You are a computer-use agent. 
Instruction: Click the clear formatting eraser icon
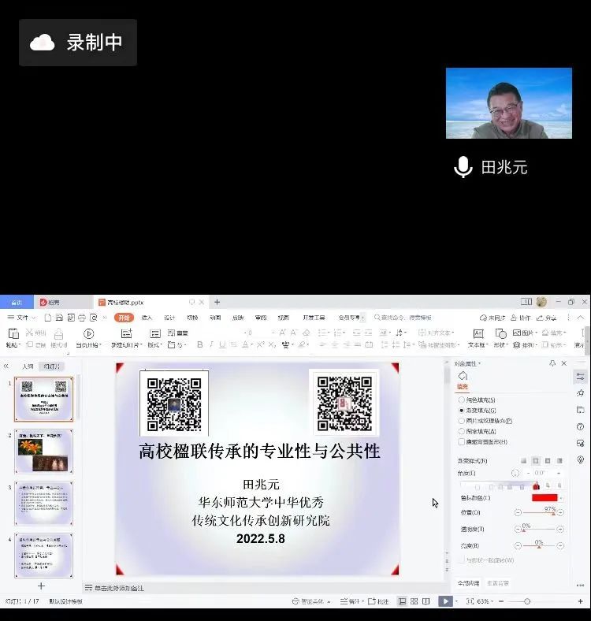[x=307, y=333]
